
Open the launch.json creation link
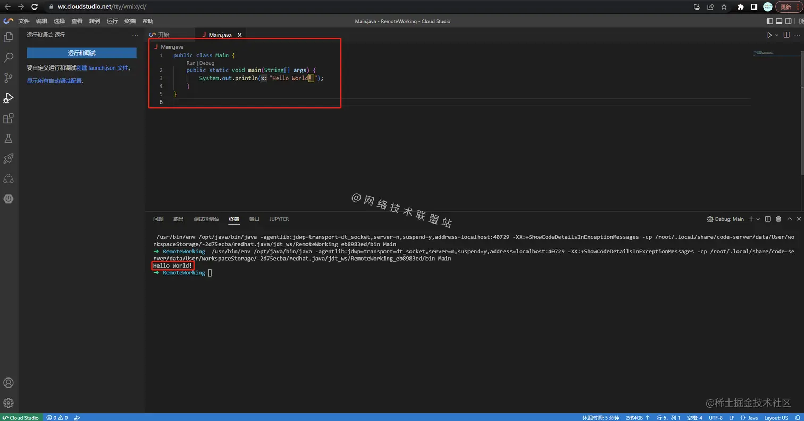point(101,67)
